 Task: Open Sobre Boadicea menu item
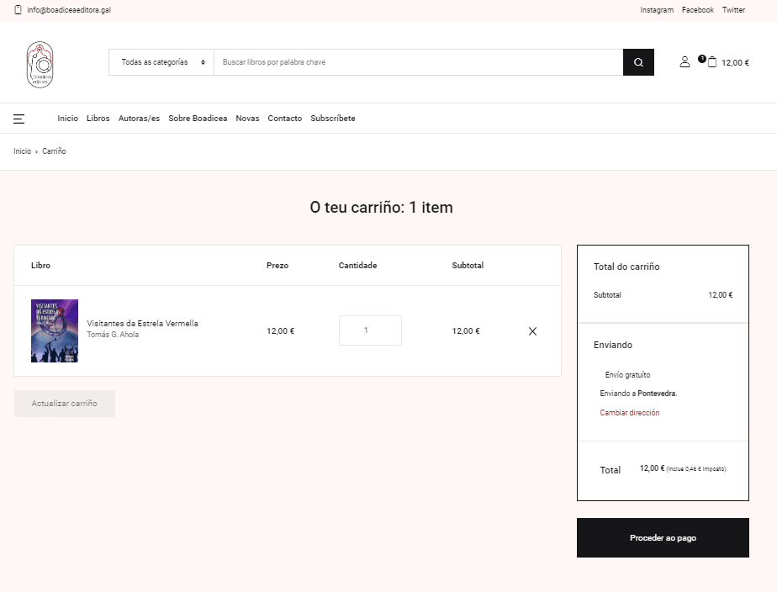[198, 119]
